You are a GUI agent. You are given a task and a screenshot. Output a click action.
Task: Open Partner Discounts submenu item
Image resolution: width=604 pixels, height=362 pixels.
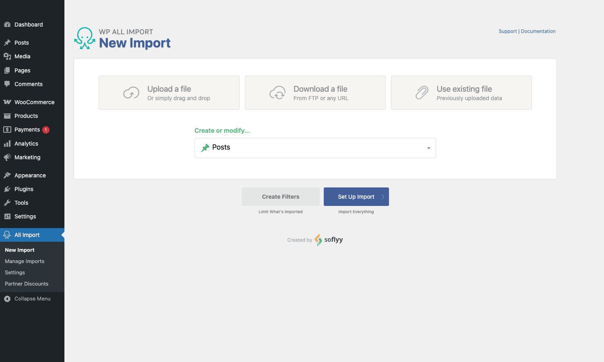click(27, 284)
